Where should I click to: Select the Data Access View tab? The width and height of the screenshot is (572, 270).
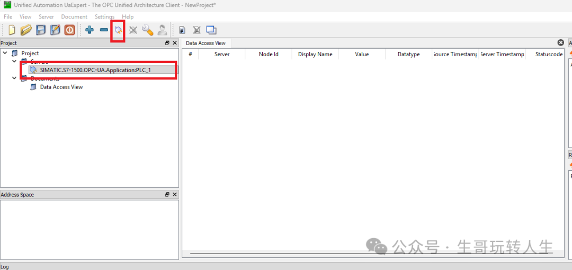point(205,43)
